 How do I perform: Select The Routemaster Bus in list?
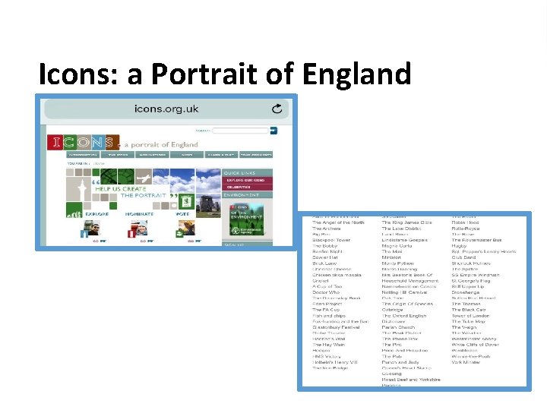click(x=476, y=240)
